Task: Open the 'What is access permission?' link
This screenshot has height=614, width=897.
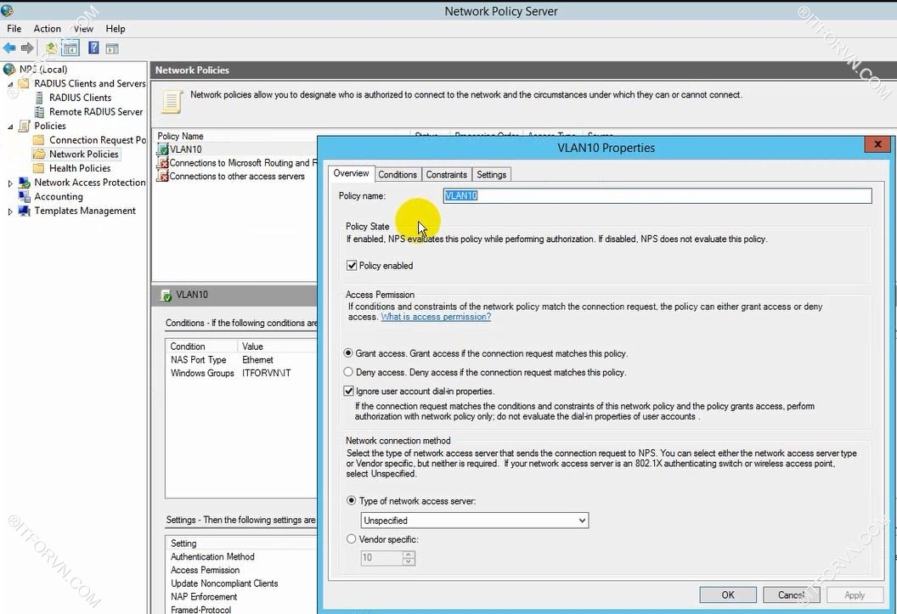Action: point(436,317)
